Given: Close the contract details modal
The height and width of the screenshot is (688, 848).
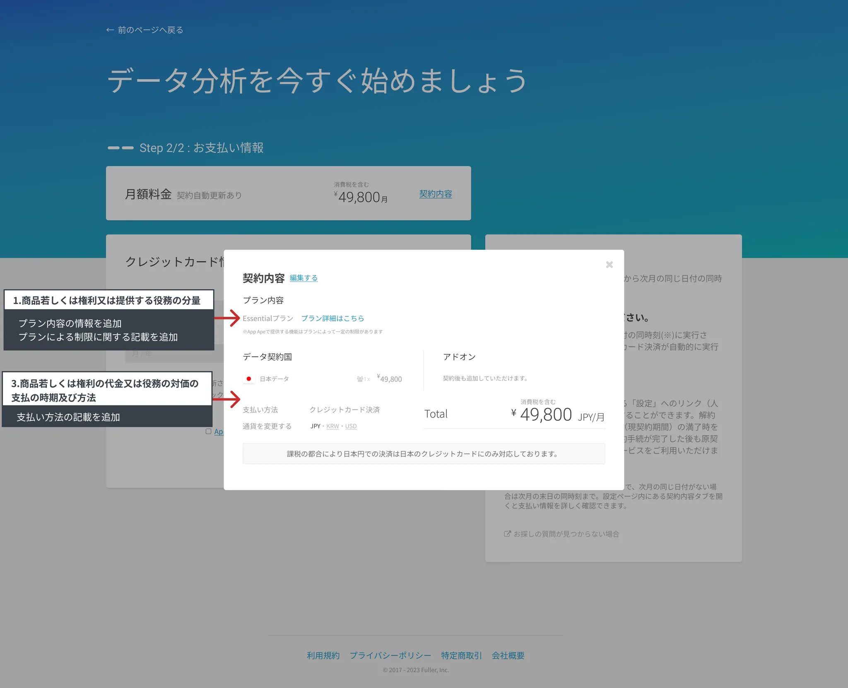Looking at the screenshot, I should pos(609,265).
